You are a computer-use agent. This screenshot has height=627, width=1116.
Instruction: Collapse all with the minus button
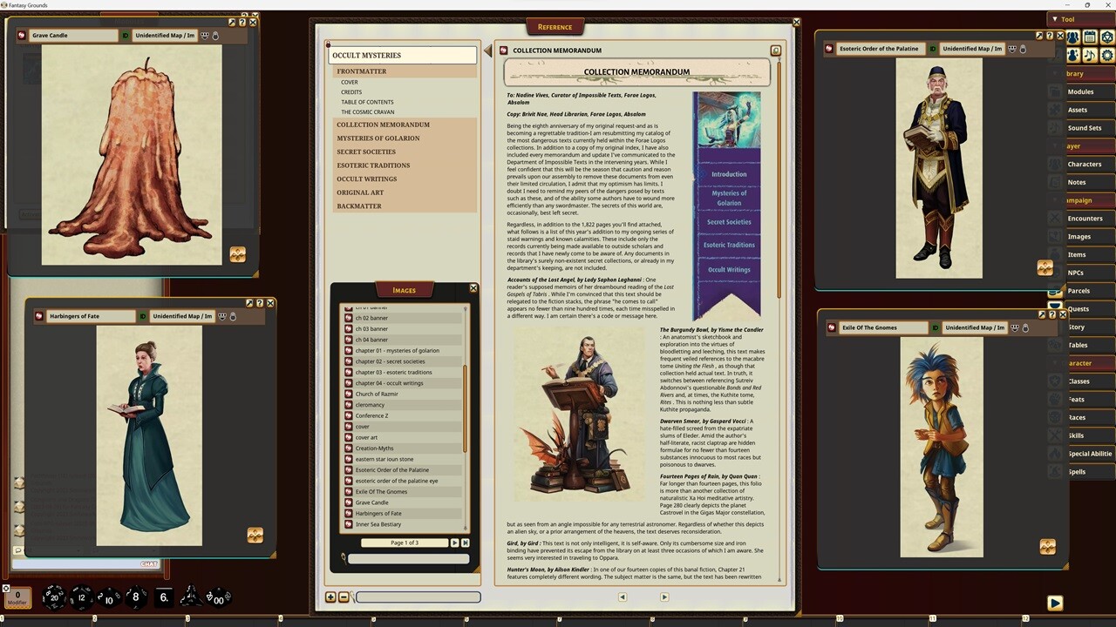pos(344,597)
